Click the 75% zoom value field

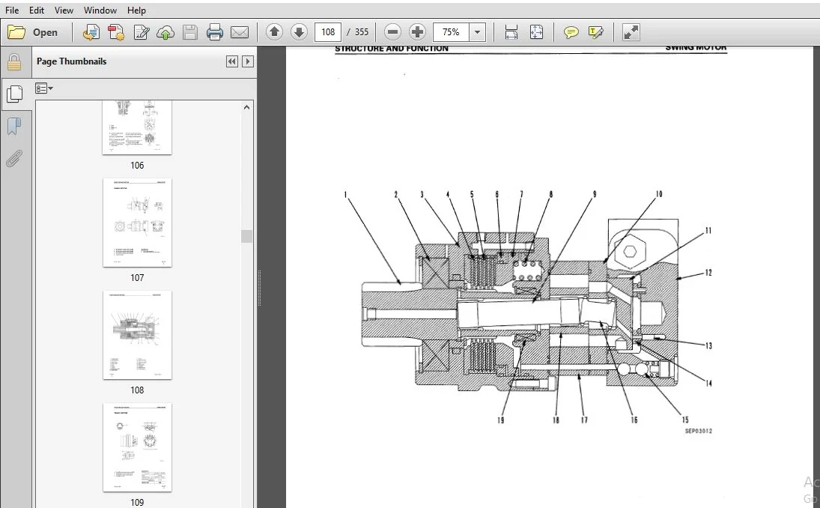tap(452, 32)
